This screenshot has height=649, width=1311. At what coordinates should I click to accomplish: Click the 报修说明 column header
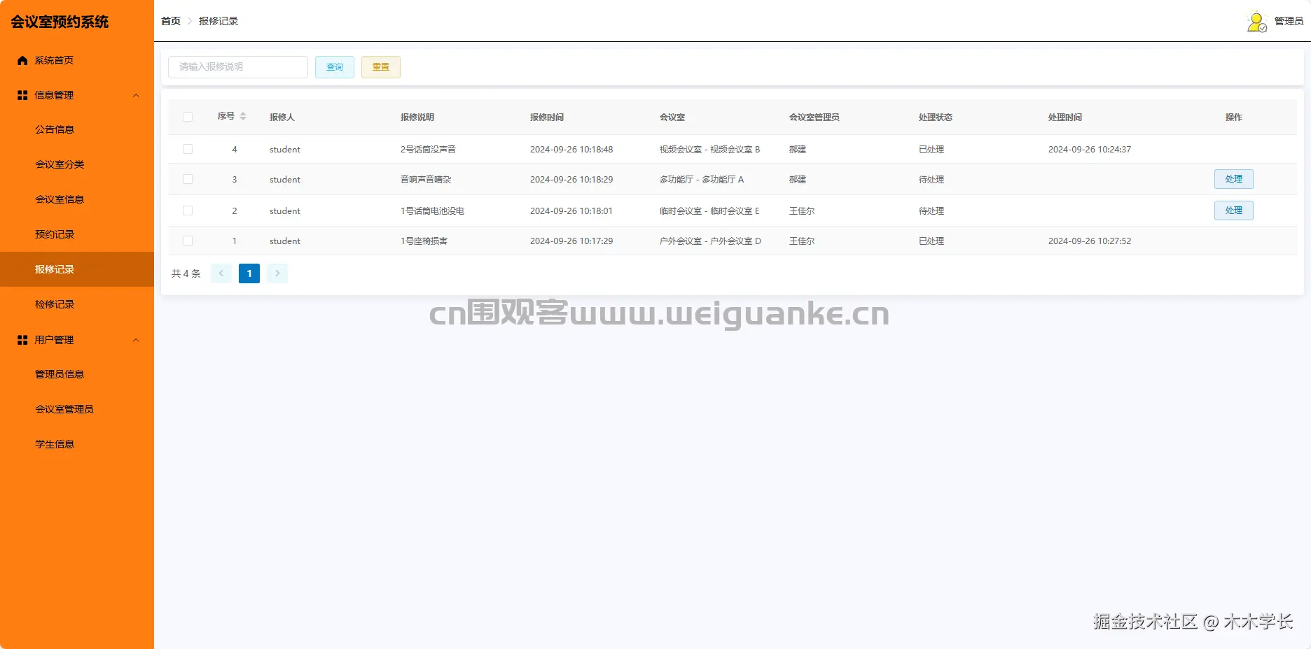click(417, 117)
